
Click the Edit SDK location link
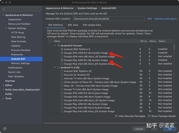point(149,19)
